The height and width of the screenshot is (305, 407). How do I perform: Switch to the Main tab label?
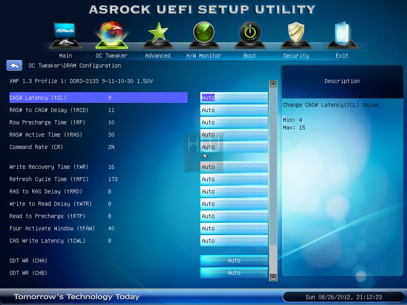point(66,56)
